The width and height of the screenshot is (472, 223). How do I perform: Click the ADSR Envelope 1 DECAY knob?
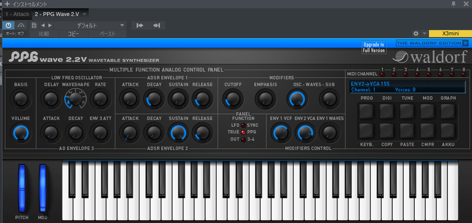click(x=154, y=99)
